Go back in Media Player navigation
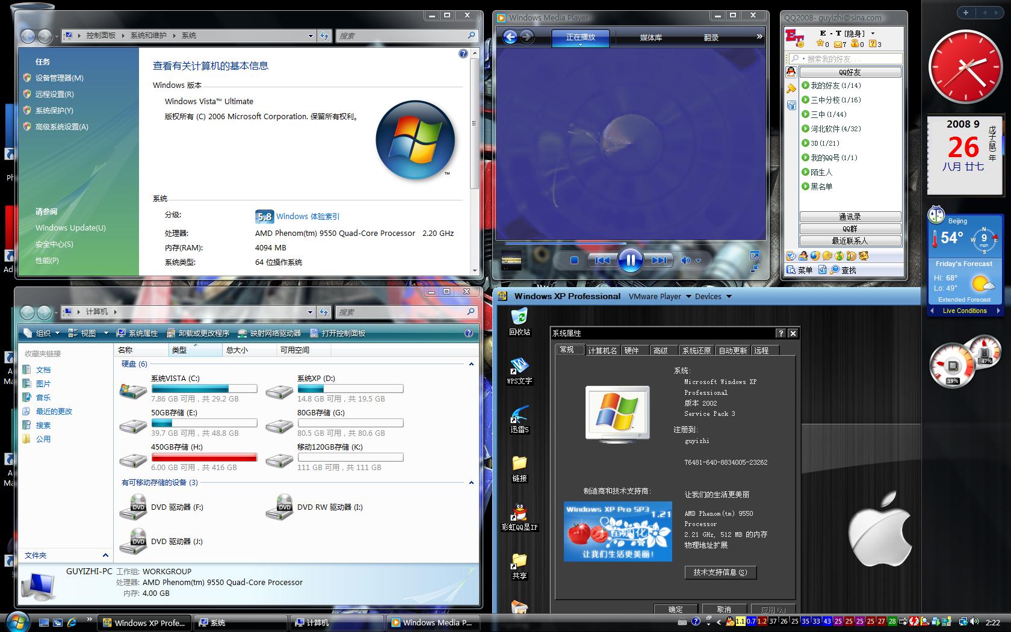Viewport: 1011px width, 632px height. (x=510, y=37)
